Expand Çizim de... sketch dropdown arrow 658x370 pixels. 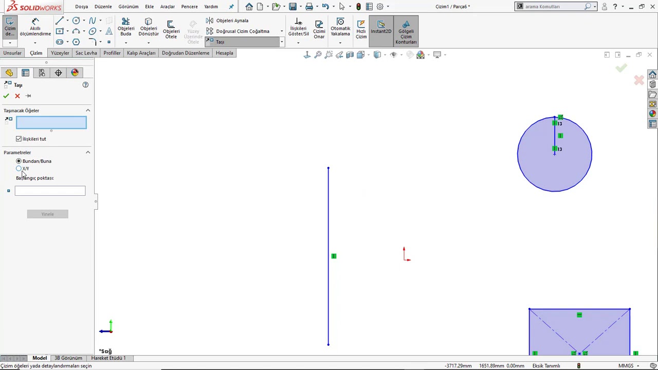tap(10, 43)
